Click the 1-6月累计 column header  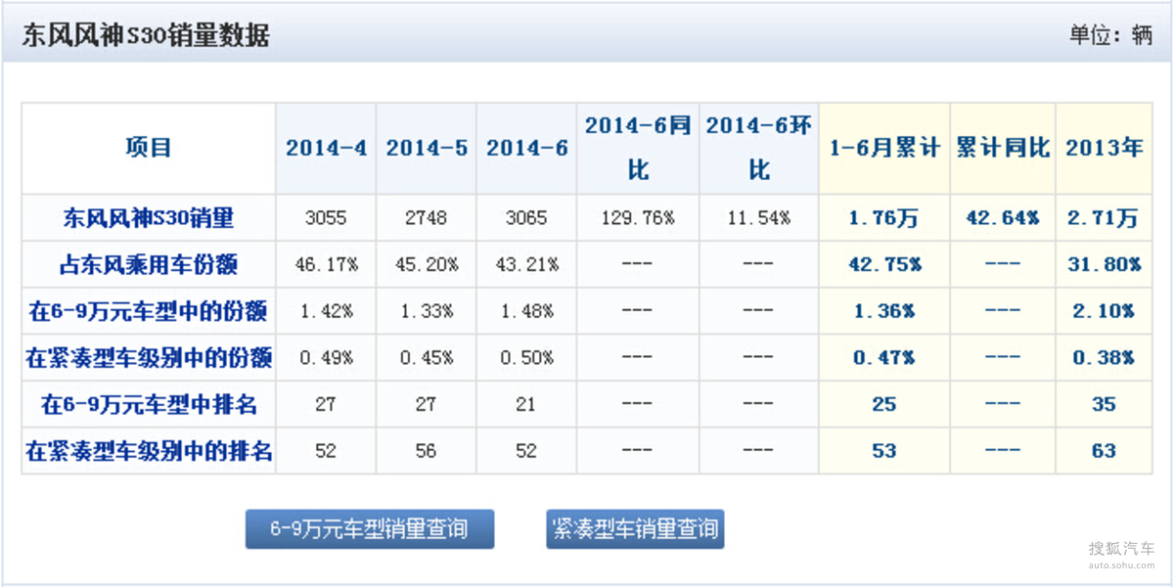(884, 149)
